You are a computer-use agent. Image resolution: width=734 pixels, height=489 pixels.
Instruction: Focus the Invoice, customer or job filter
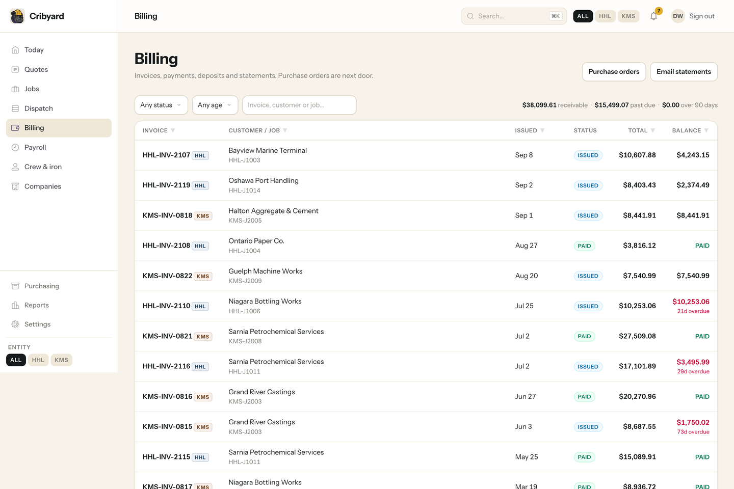tap(299, 105)
